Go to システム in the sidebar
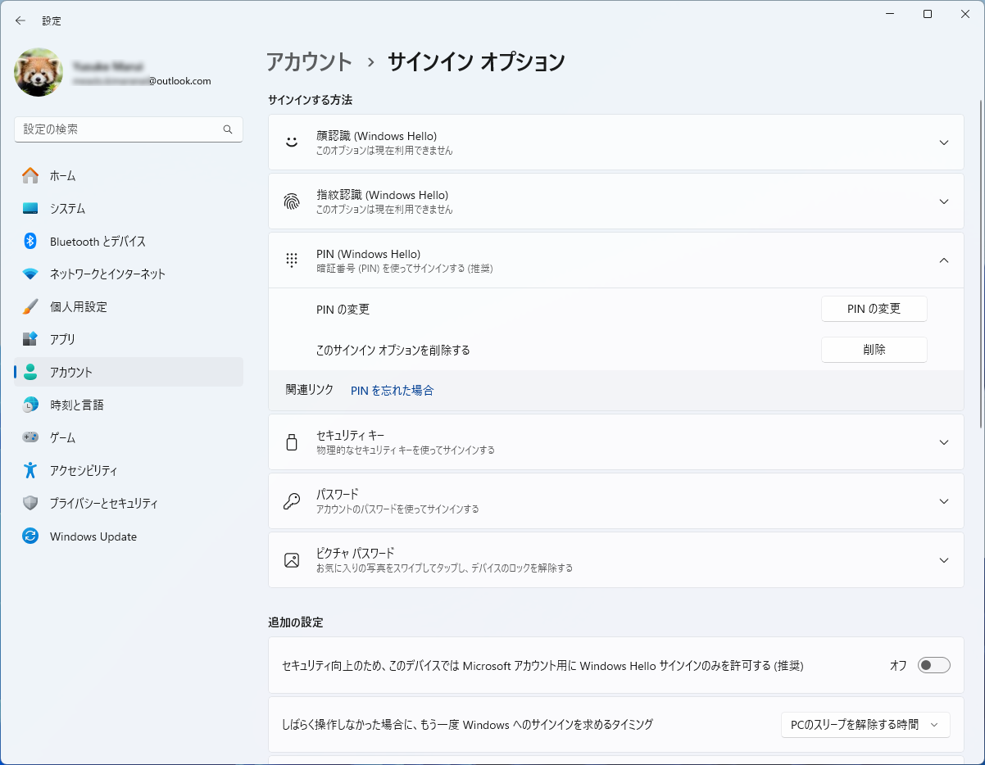Viewport: 985px width, 765px height. pyautogui.click(x=67, y=208)
